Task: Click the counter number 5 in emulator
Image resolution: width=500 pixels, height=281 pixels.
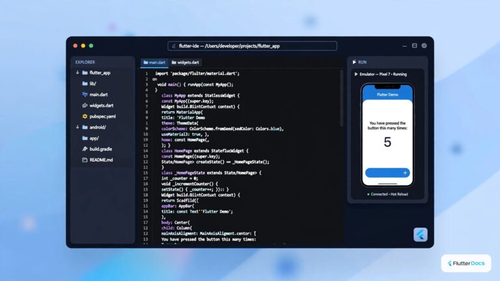Action: click(387, 142)
